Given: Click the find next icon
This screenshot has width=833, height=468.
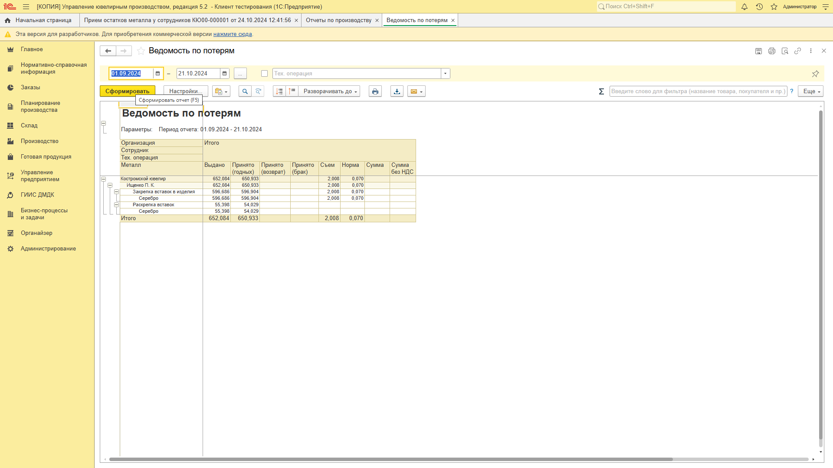Looking at the screenshot, I should [258, 91].
